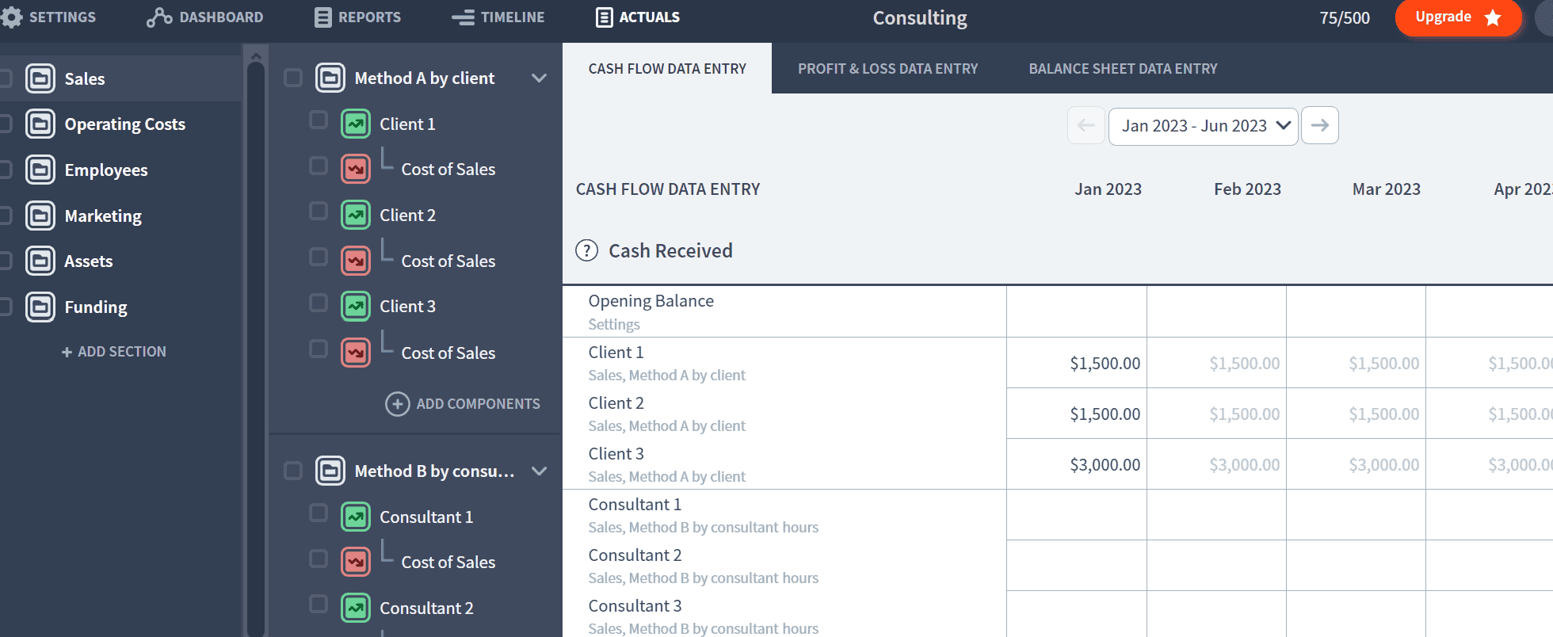Go to previous period with left arrow
Viewport: 1553px width, 637px height.
[x=1086, y=125]
